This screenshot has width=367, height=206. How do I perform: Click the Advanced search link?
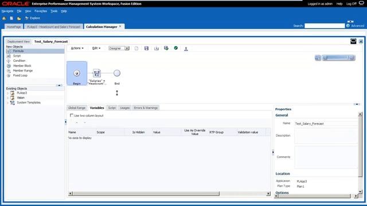pos(357,26)
